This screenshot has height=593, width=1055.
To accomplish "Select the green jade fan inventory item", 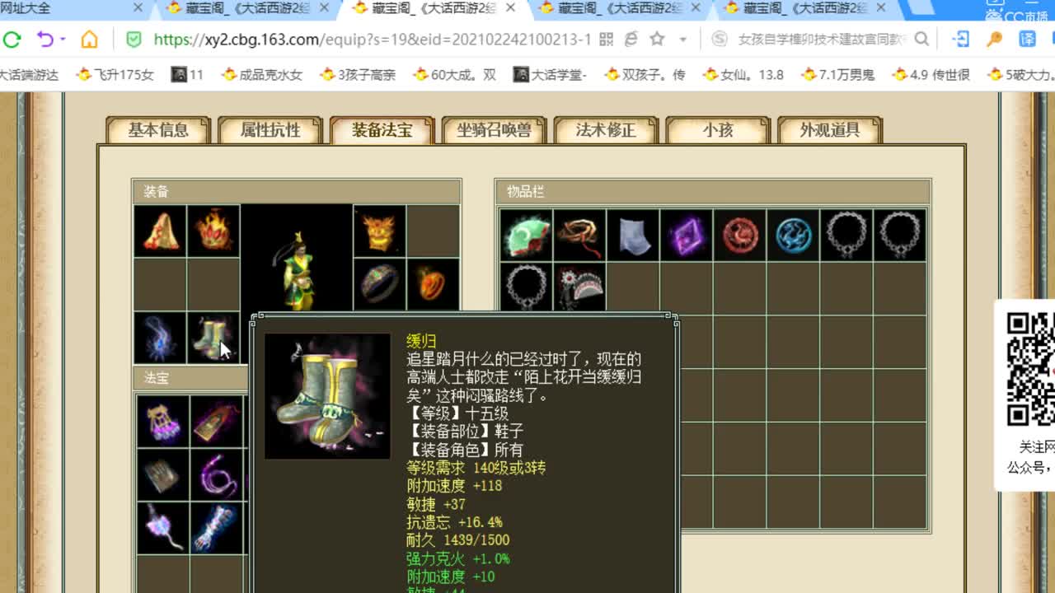I will point(527,235).
